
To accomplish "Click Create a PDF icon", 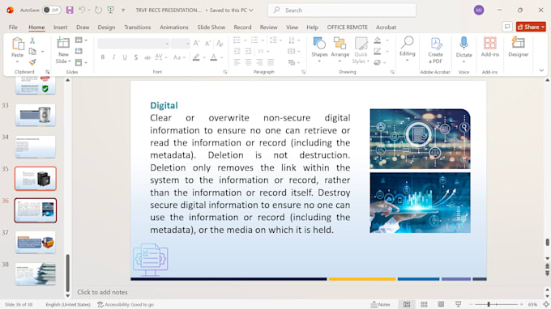I will coord(435,50).
